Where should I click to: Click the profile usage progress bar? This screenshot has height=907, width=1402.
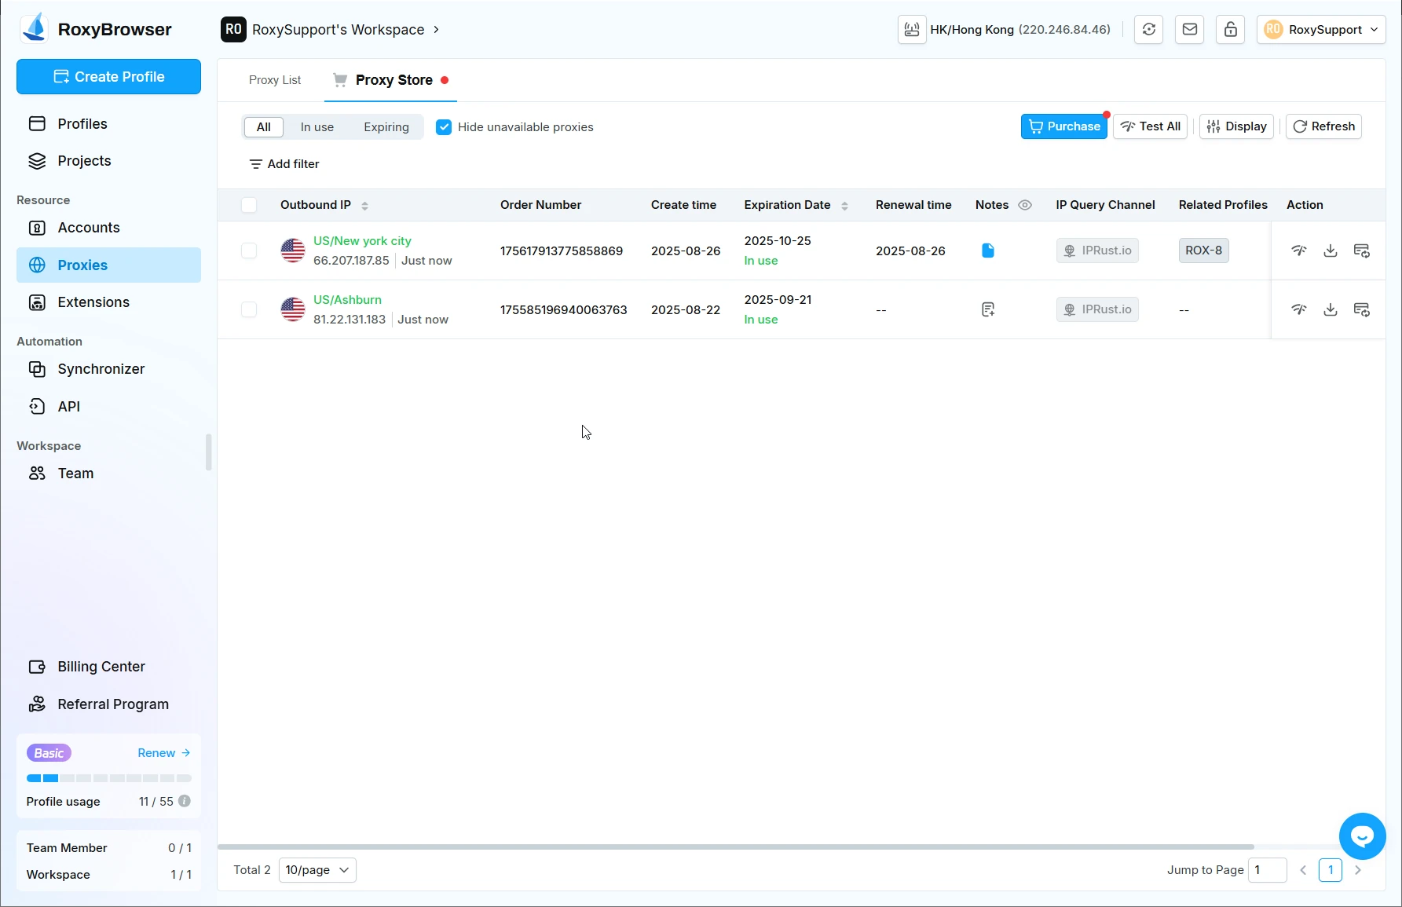[x=108, y=778]
